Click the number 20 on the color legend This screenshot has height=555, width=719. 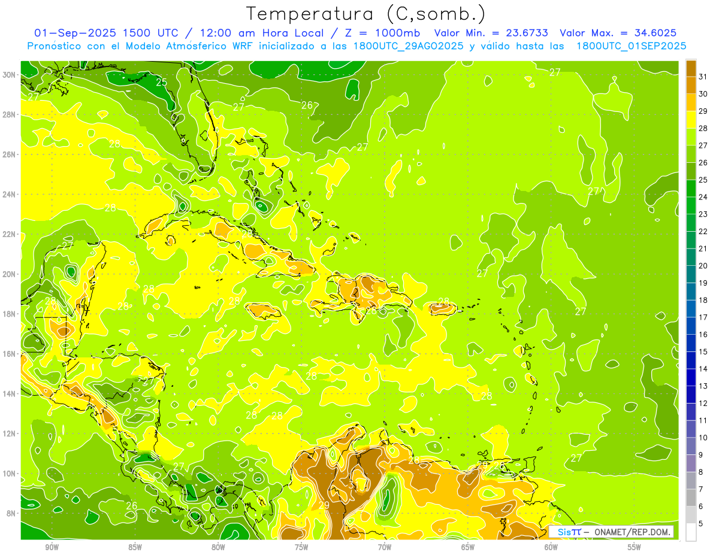[703, 266]
